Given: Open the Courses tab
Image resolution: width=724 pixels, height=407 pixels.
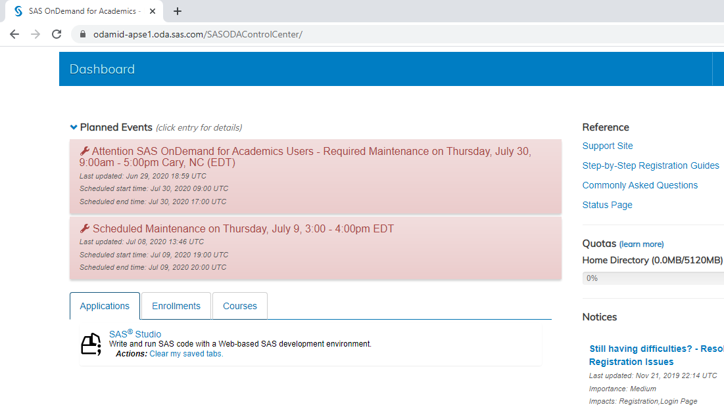Looking at the screenshot, I should 239,306.
